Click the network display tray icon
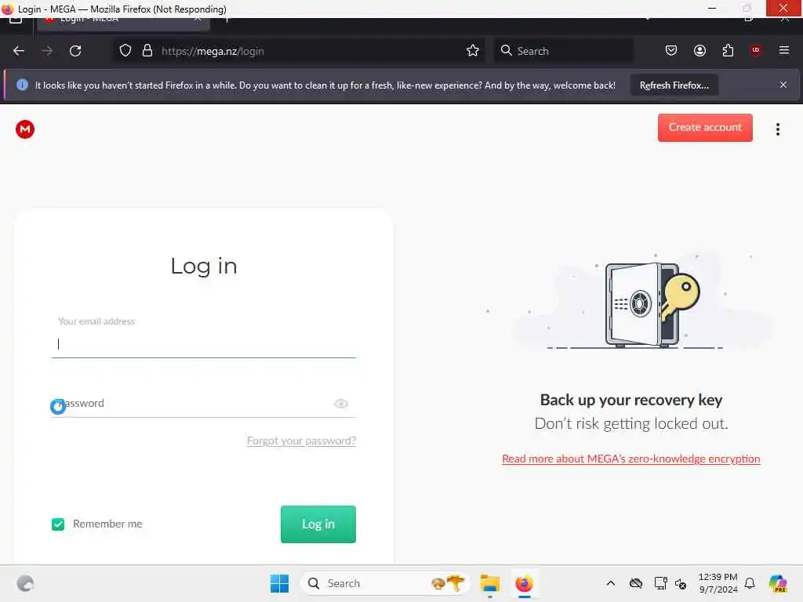The image size is (803, 602). (660, 583)
